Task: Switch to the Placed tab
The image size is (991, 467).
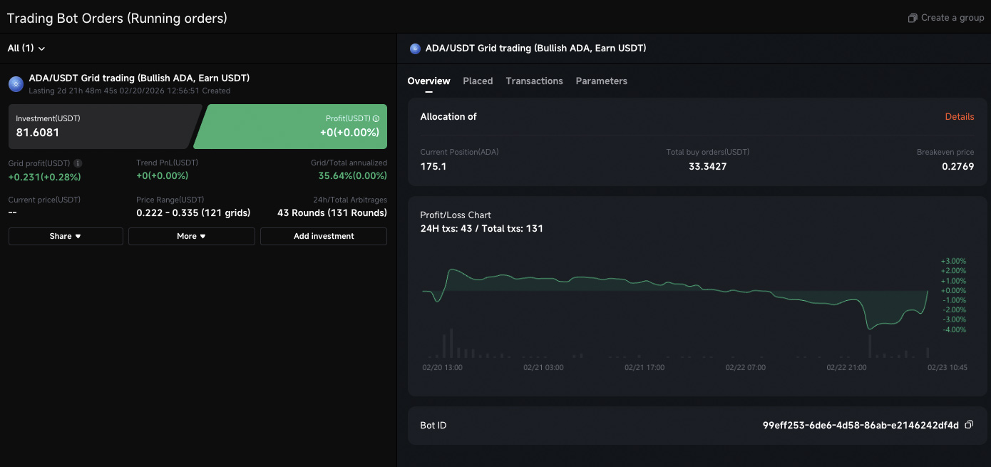Action: [x=478, y=81]
